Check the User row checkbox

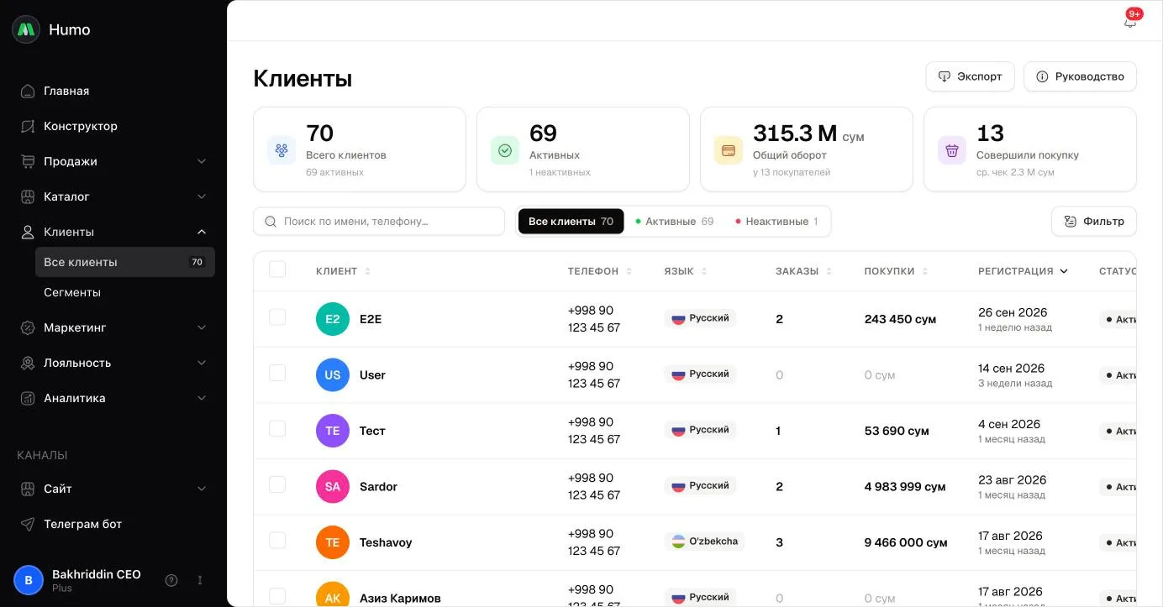[277, 373]
